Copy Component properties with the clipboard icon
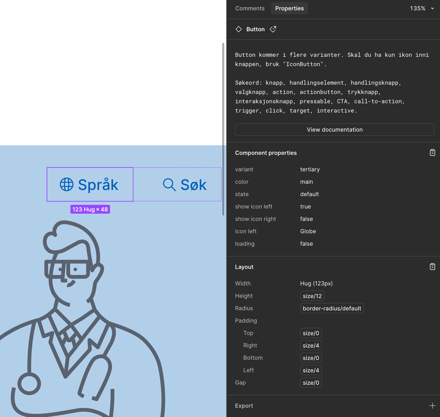This screenshot has height=417, width=440. (x=432, y=153)
